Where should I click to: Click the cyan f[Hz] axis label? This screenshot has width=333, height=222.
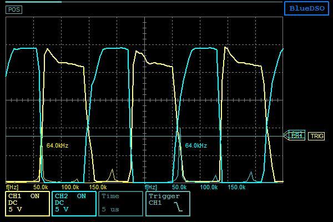click(151, 187)
